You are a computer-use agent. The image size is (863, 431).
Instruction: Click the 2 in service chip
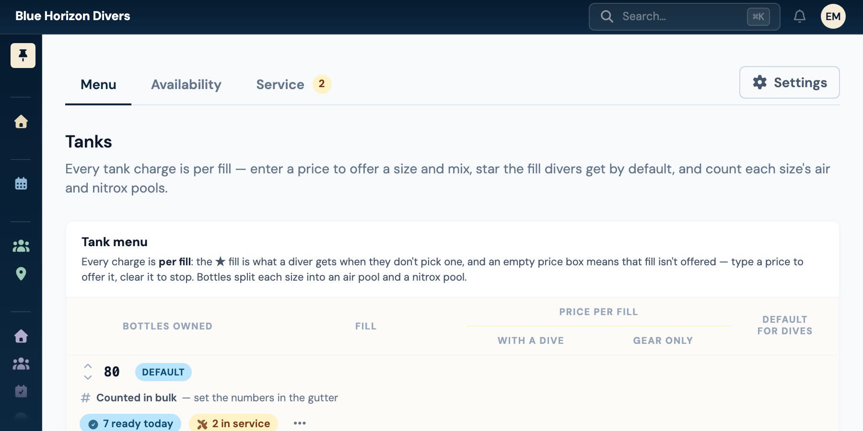tap(233, 423)
